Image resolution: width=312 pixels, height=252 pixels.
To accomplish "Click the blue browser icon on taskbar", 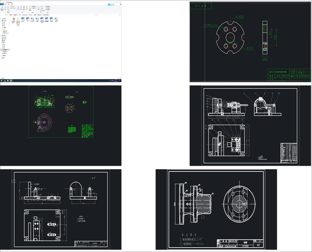I will pyautogui.click(x=5, y=81).
